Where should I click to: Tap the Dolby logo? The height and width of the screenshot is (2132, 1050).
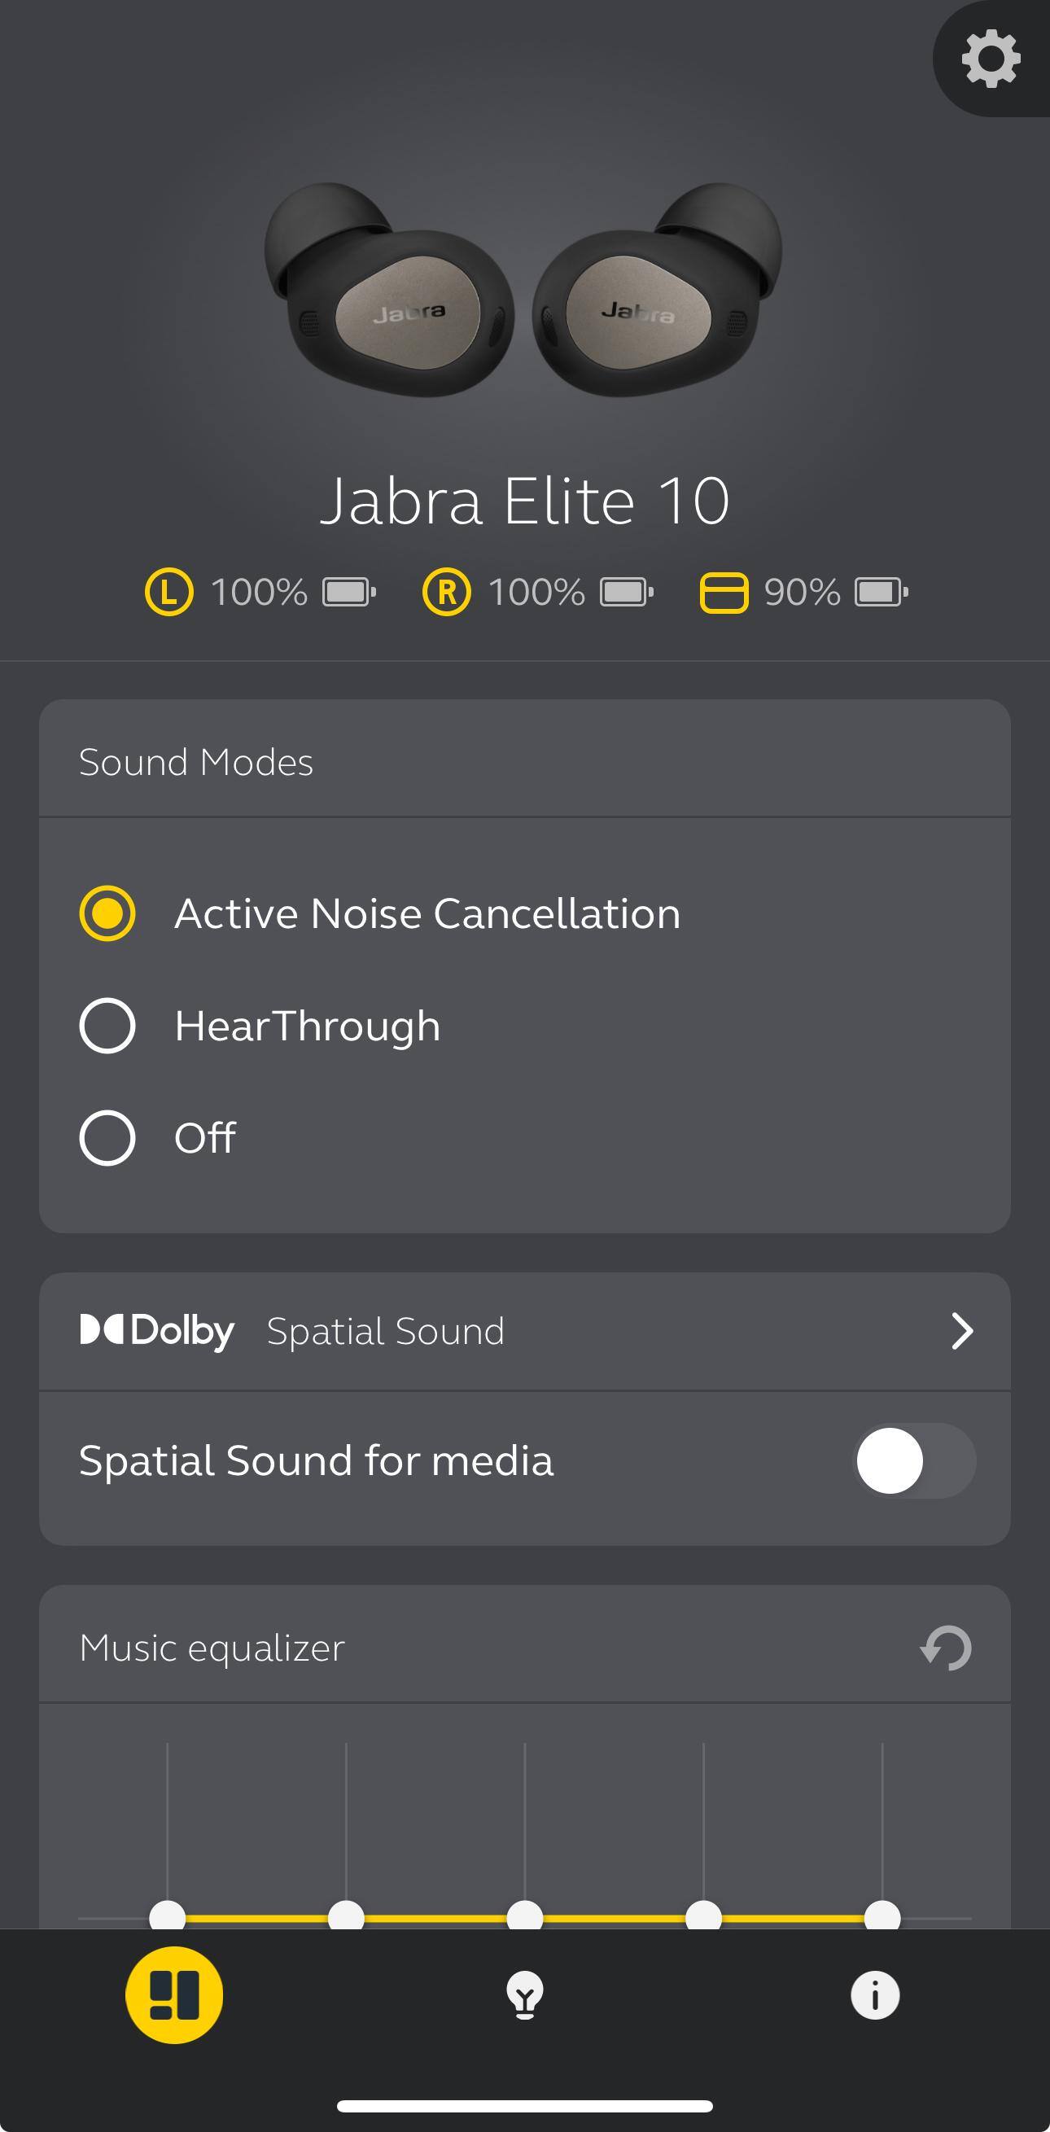pyautogui.click(x=157, y=1331)
